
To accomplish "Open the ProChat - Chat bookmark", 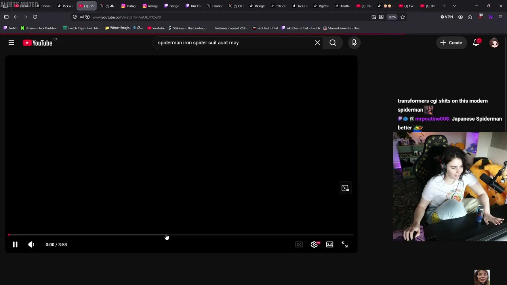I will pos(265,28).
